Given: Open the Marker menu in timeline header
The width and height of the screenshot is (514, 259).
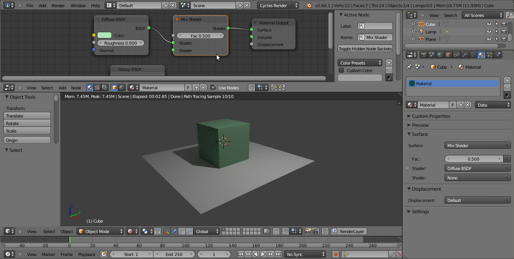Looking at the screenshot, I should click(x=48, y=254).
